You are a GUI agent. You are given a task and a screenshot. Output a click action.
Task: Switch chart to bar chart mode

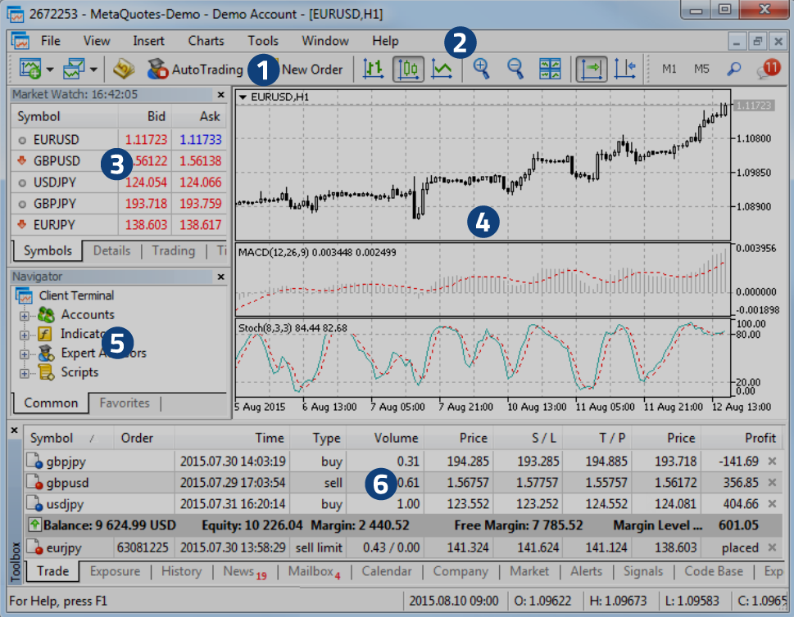point(374,69)
